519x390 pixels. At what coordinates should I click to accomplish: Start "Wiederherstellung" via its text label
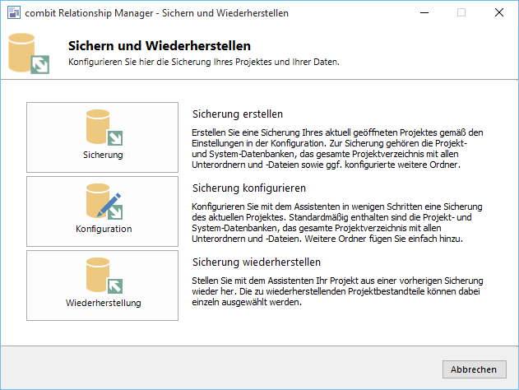[x=103, y=303]
